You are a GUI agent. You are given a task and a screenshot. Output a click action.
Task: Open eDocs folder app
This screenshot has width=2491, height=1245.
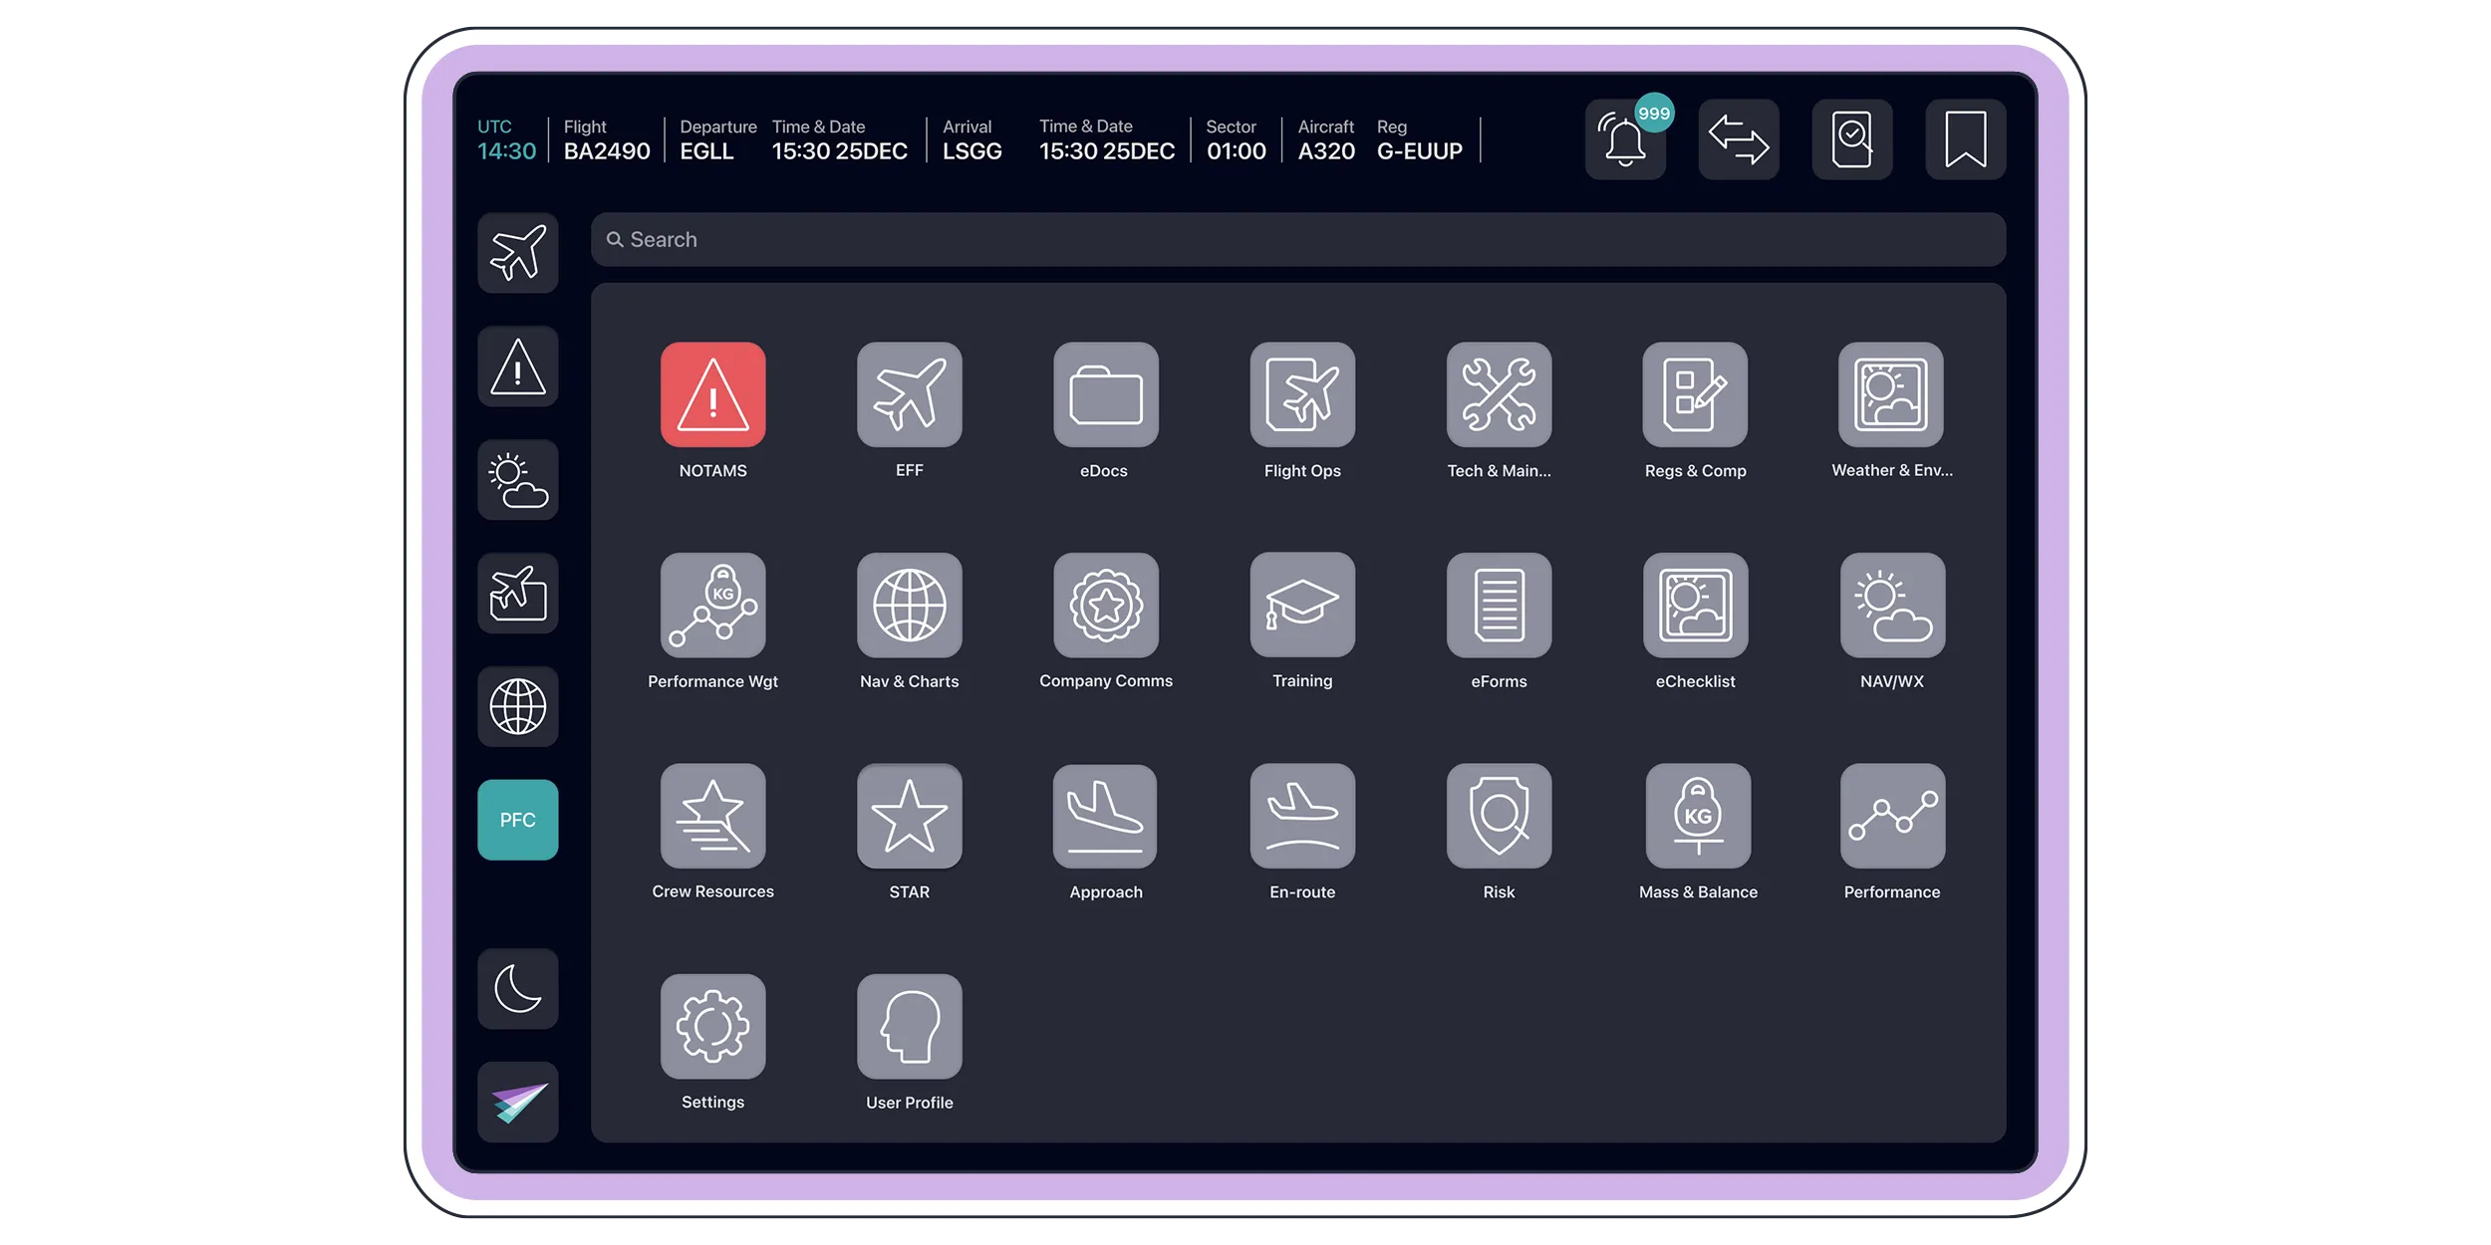[x=1105, y=394]
